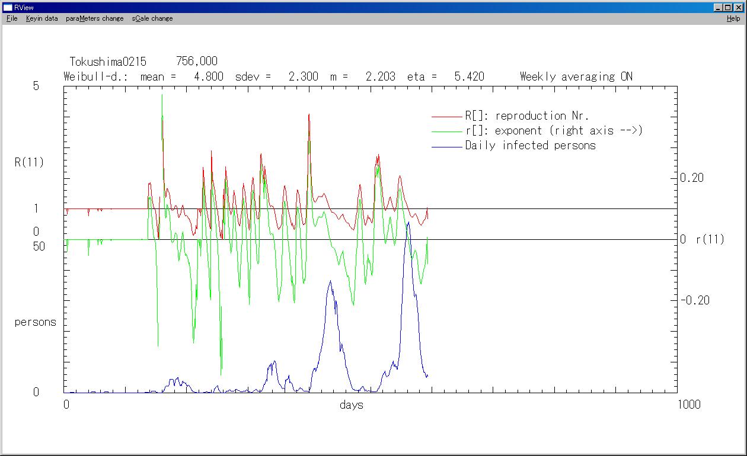Click the green legend line for r[] exponent
Screen dimensions: 747x456
[446, 131]
